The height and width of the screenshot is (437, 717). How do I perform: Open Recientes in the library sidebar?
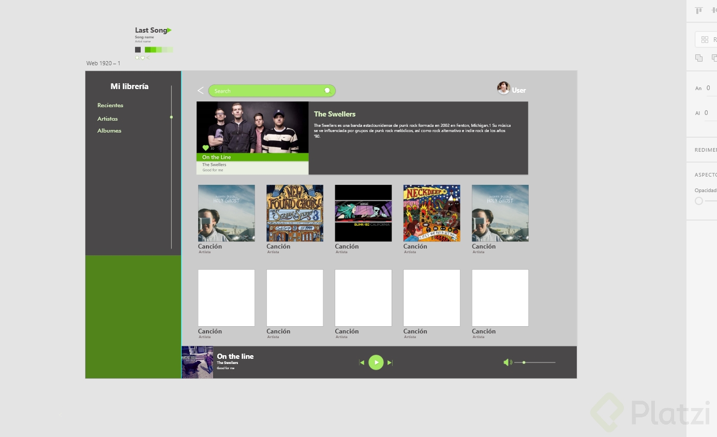click(110, 105)
